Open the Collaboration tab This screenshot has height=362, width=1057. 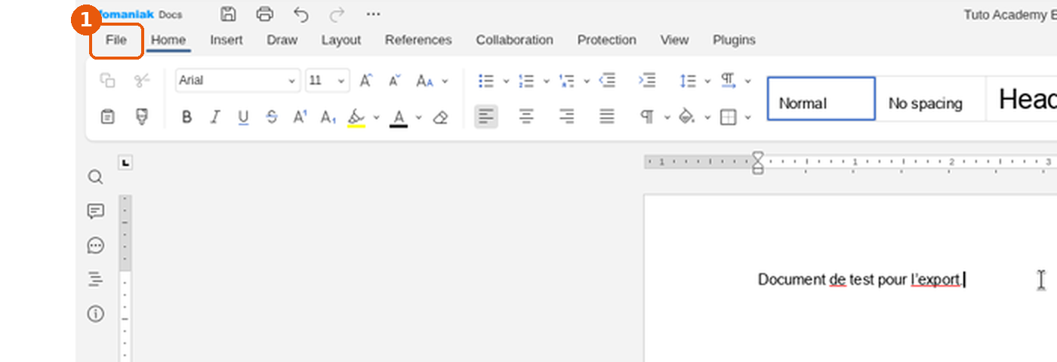(514, 40)
